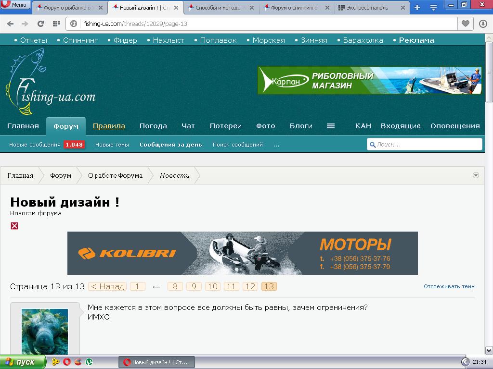Click the browser back arrow

pyautogui.click(x=10, y=24)
